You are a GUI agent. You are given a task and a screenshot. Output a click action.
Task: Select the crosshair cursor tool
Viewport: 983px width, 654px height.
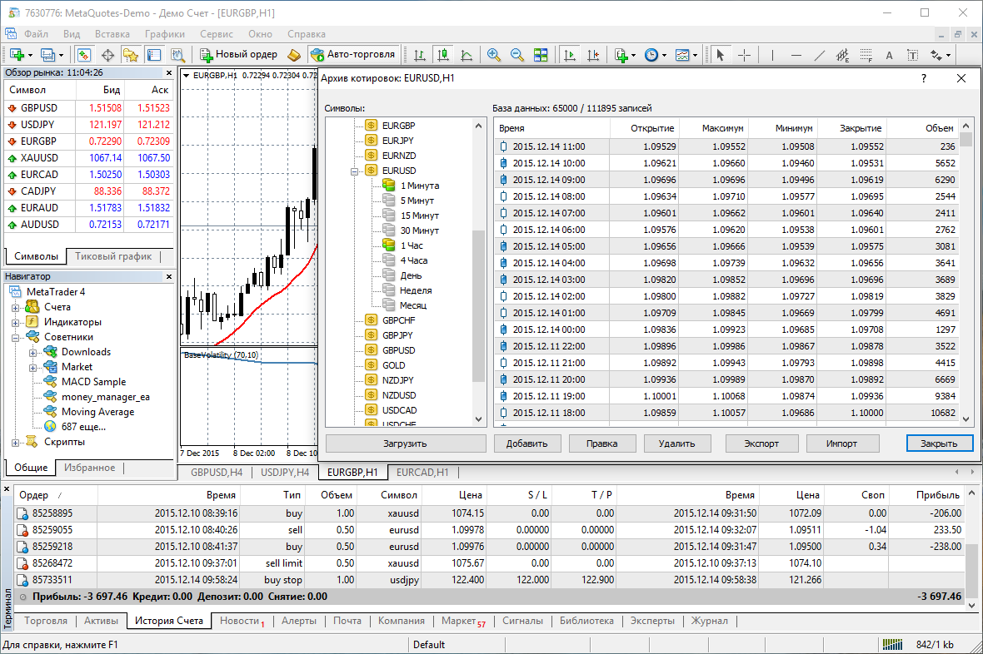click(x=744, y=55)
